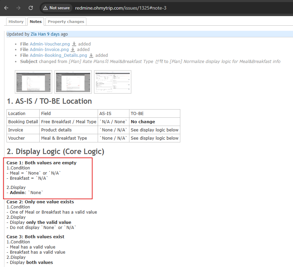Click the browser forward arrow

(x=18, y=8)
